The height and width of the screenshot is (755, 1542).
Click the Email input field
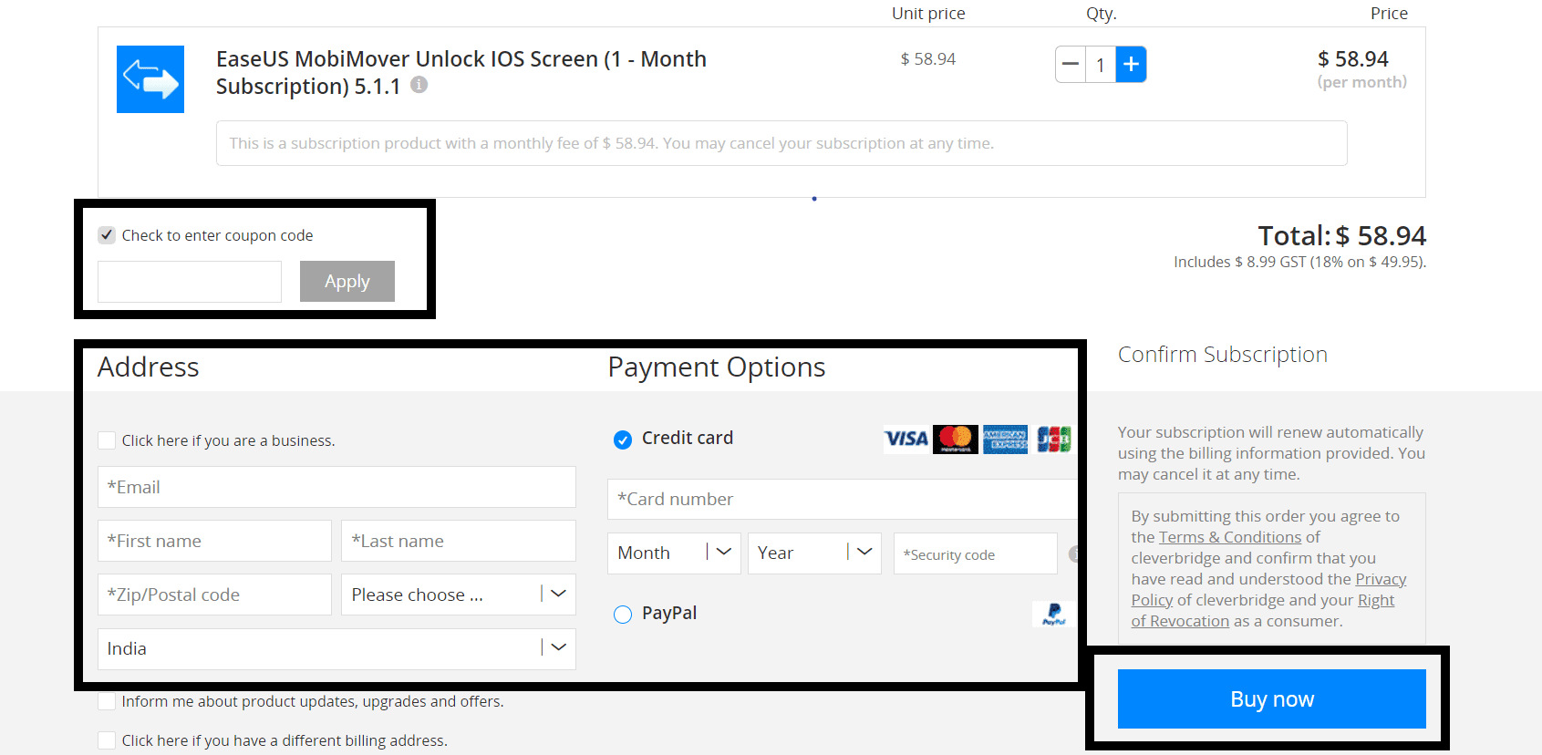336,487
